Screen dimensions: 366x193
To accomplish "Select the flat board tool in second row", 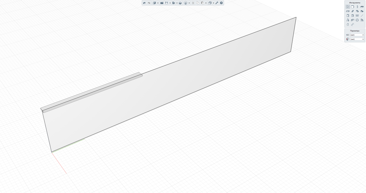I will coord(348,11).
